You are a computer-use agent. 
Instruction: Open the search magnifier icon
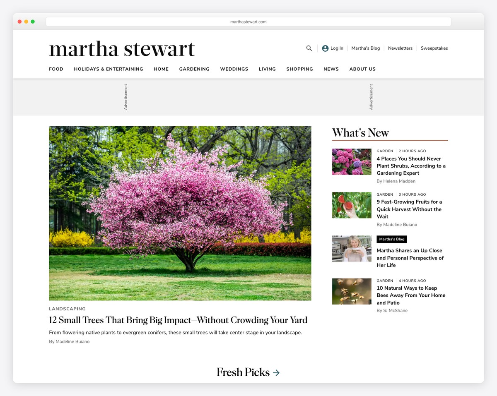click(x=309, y=48)
